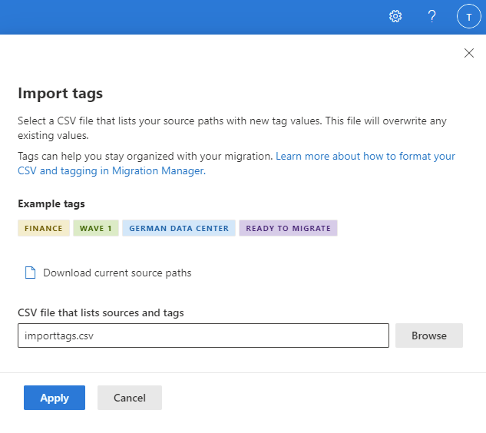Click the Import tags heading
This screenshot has height=433, width=486.
60,94
